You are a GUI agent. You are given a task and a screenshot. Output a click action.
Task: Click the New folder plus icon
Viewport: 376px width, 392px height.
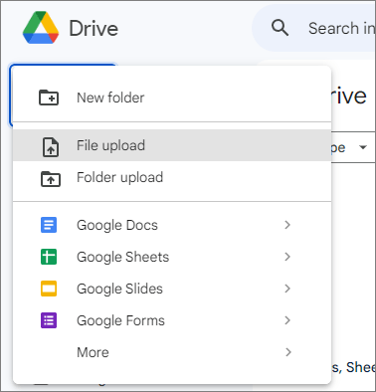tap(49, 98)
